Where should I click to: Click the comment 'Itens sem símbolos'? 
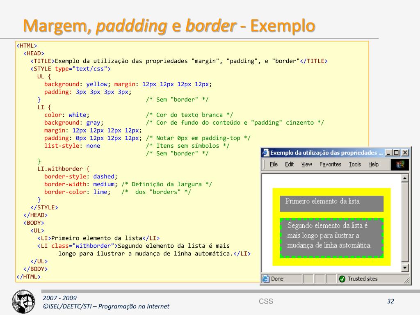[187, 146]
